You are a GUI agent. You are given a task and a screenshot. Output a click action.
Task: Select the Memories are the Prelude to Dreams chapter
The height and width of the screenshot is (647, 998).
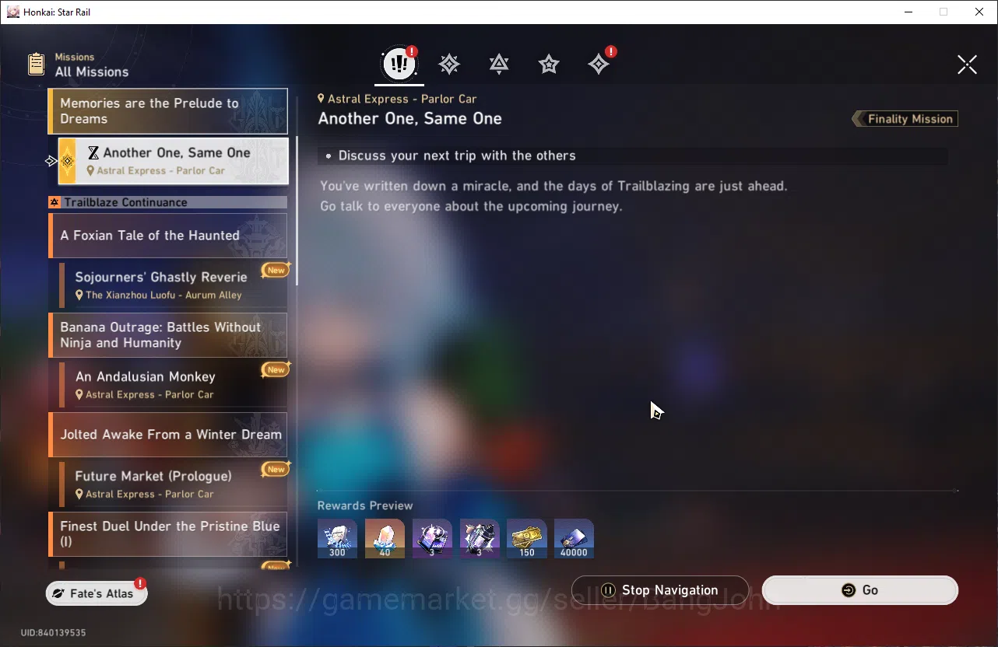168,111
